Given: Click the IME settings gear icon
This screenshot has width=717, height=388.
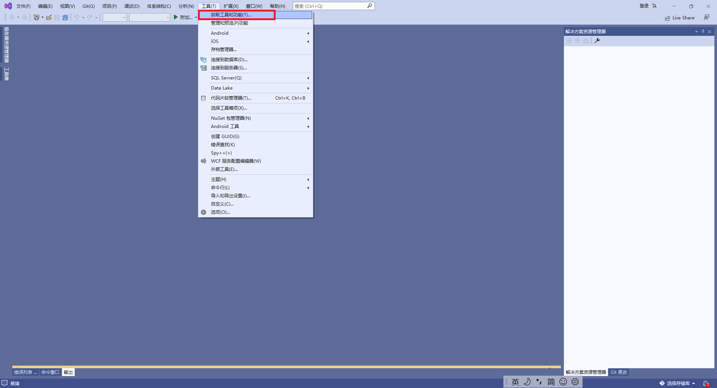Looking at the screenshot, I should (x=575, y=382).
